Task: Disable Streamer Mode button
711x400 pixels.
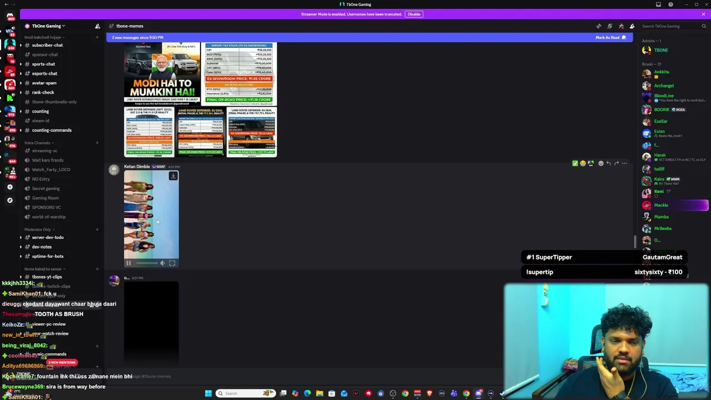Action: (414, 14)
